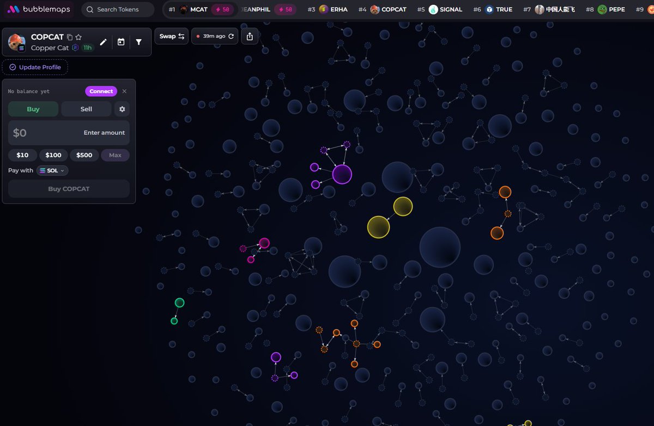Open trending token #4 COPCAT
Screen dimensions: 654x426
(383, 9)
